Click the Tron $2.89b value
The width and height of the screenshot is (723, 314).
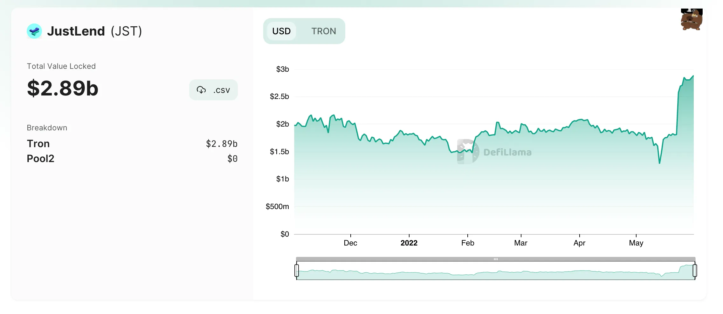(x=222, y=144)
